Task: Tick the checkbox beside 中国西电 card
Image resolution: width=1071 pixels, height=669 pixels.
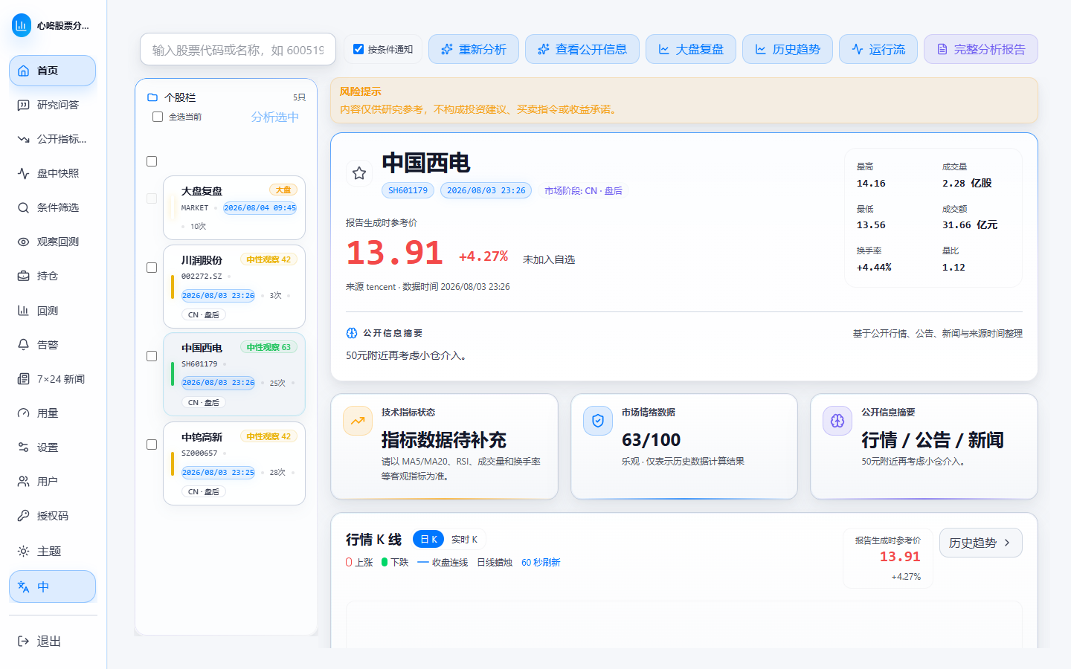Action: 152,356
